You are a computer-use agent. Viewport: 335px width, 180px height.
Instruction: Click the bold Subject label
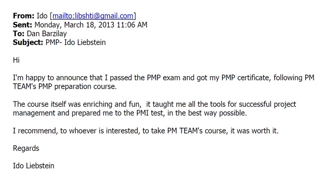(28, 43)
